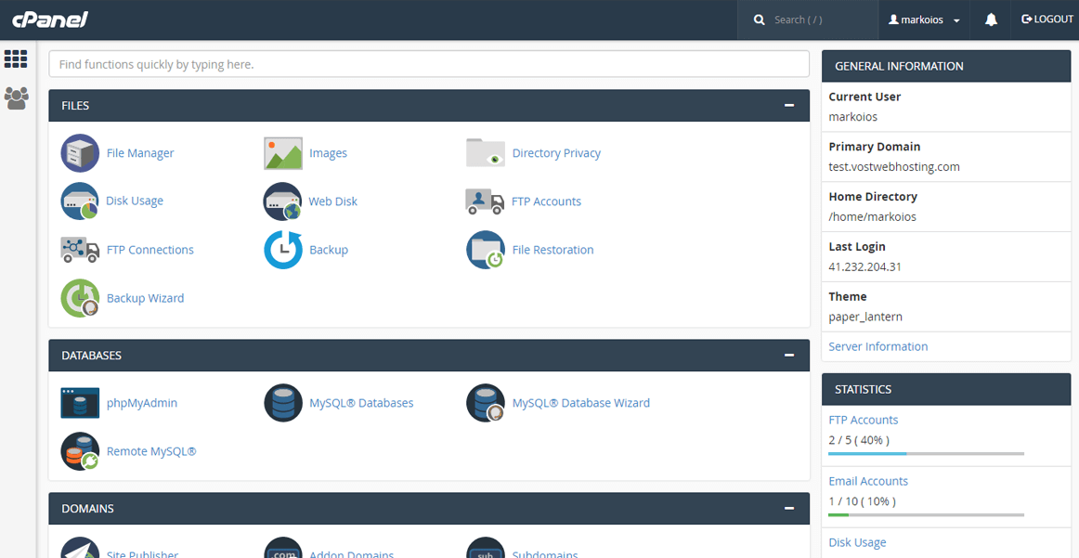The height and width of the screenshot is (558, 1079).
Task: Click the File Restoration link
Action: click(x=552, y=249)
